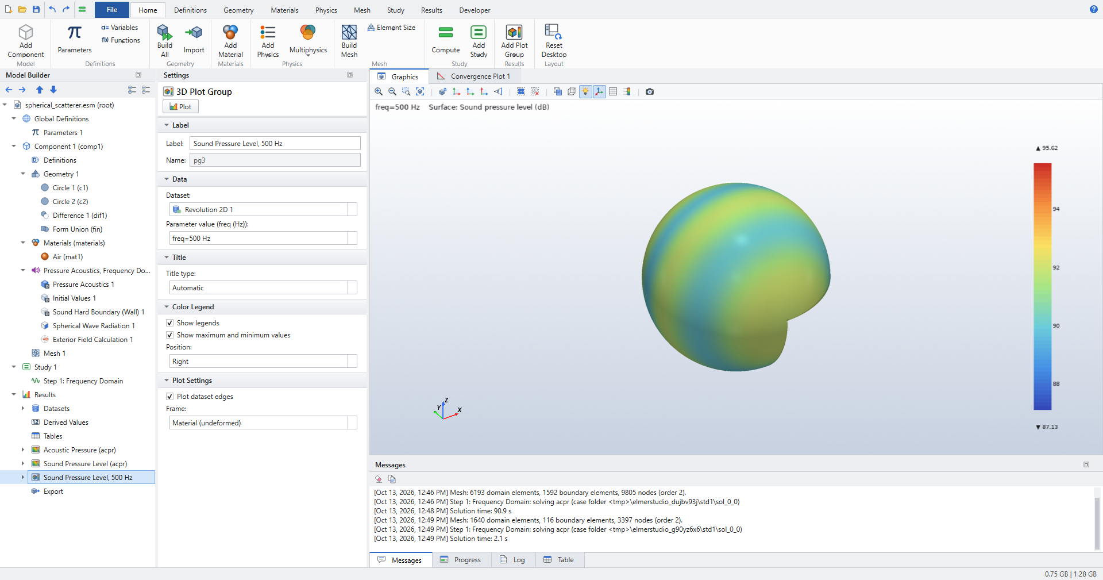Uncheck Show maximum and minimum values

pyautogui.click(x=170, y=335)
